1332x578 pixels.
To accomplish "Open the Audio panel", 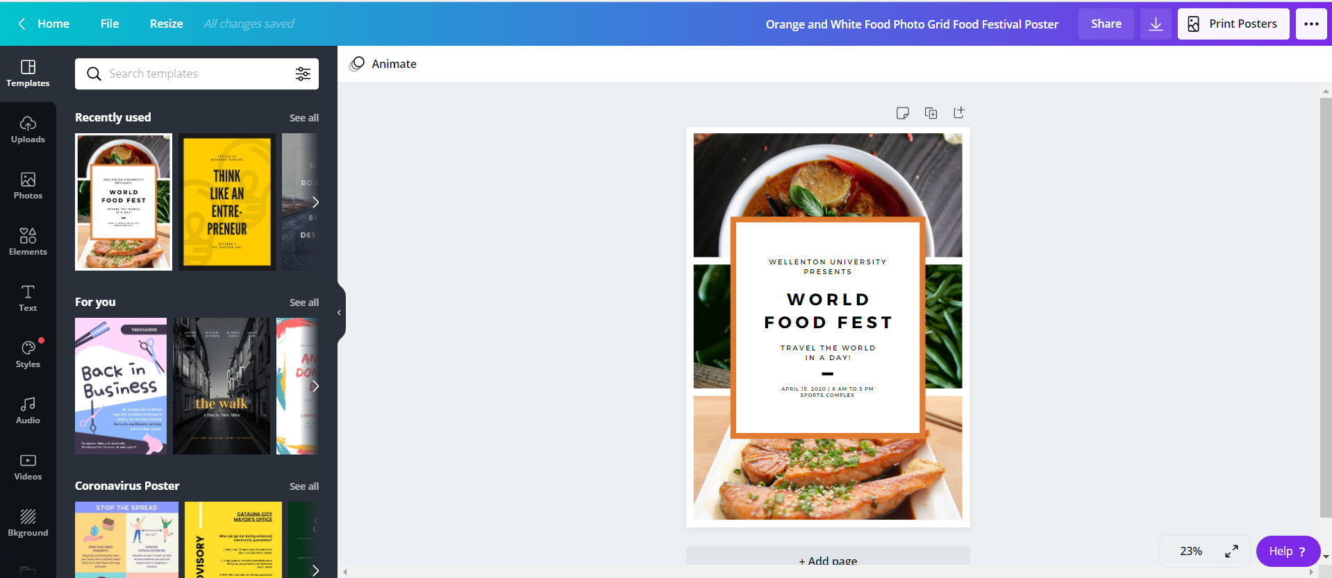I will [x=28, y=411].
